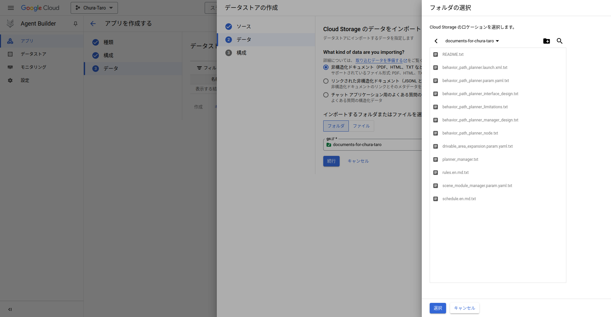The width and height of the screenshot is (611, 317).
Task: Select the 構成 step in app creation
Action: point(133,55)
